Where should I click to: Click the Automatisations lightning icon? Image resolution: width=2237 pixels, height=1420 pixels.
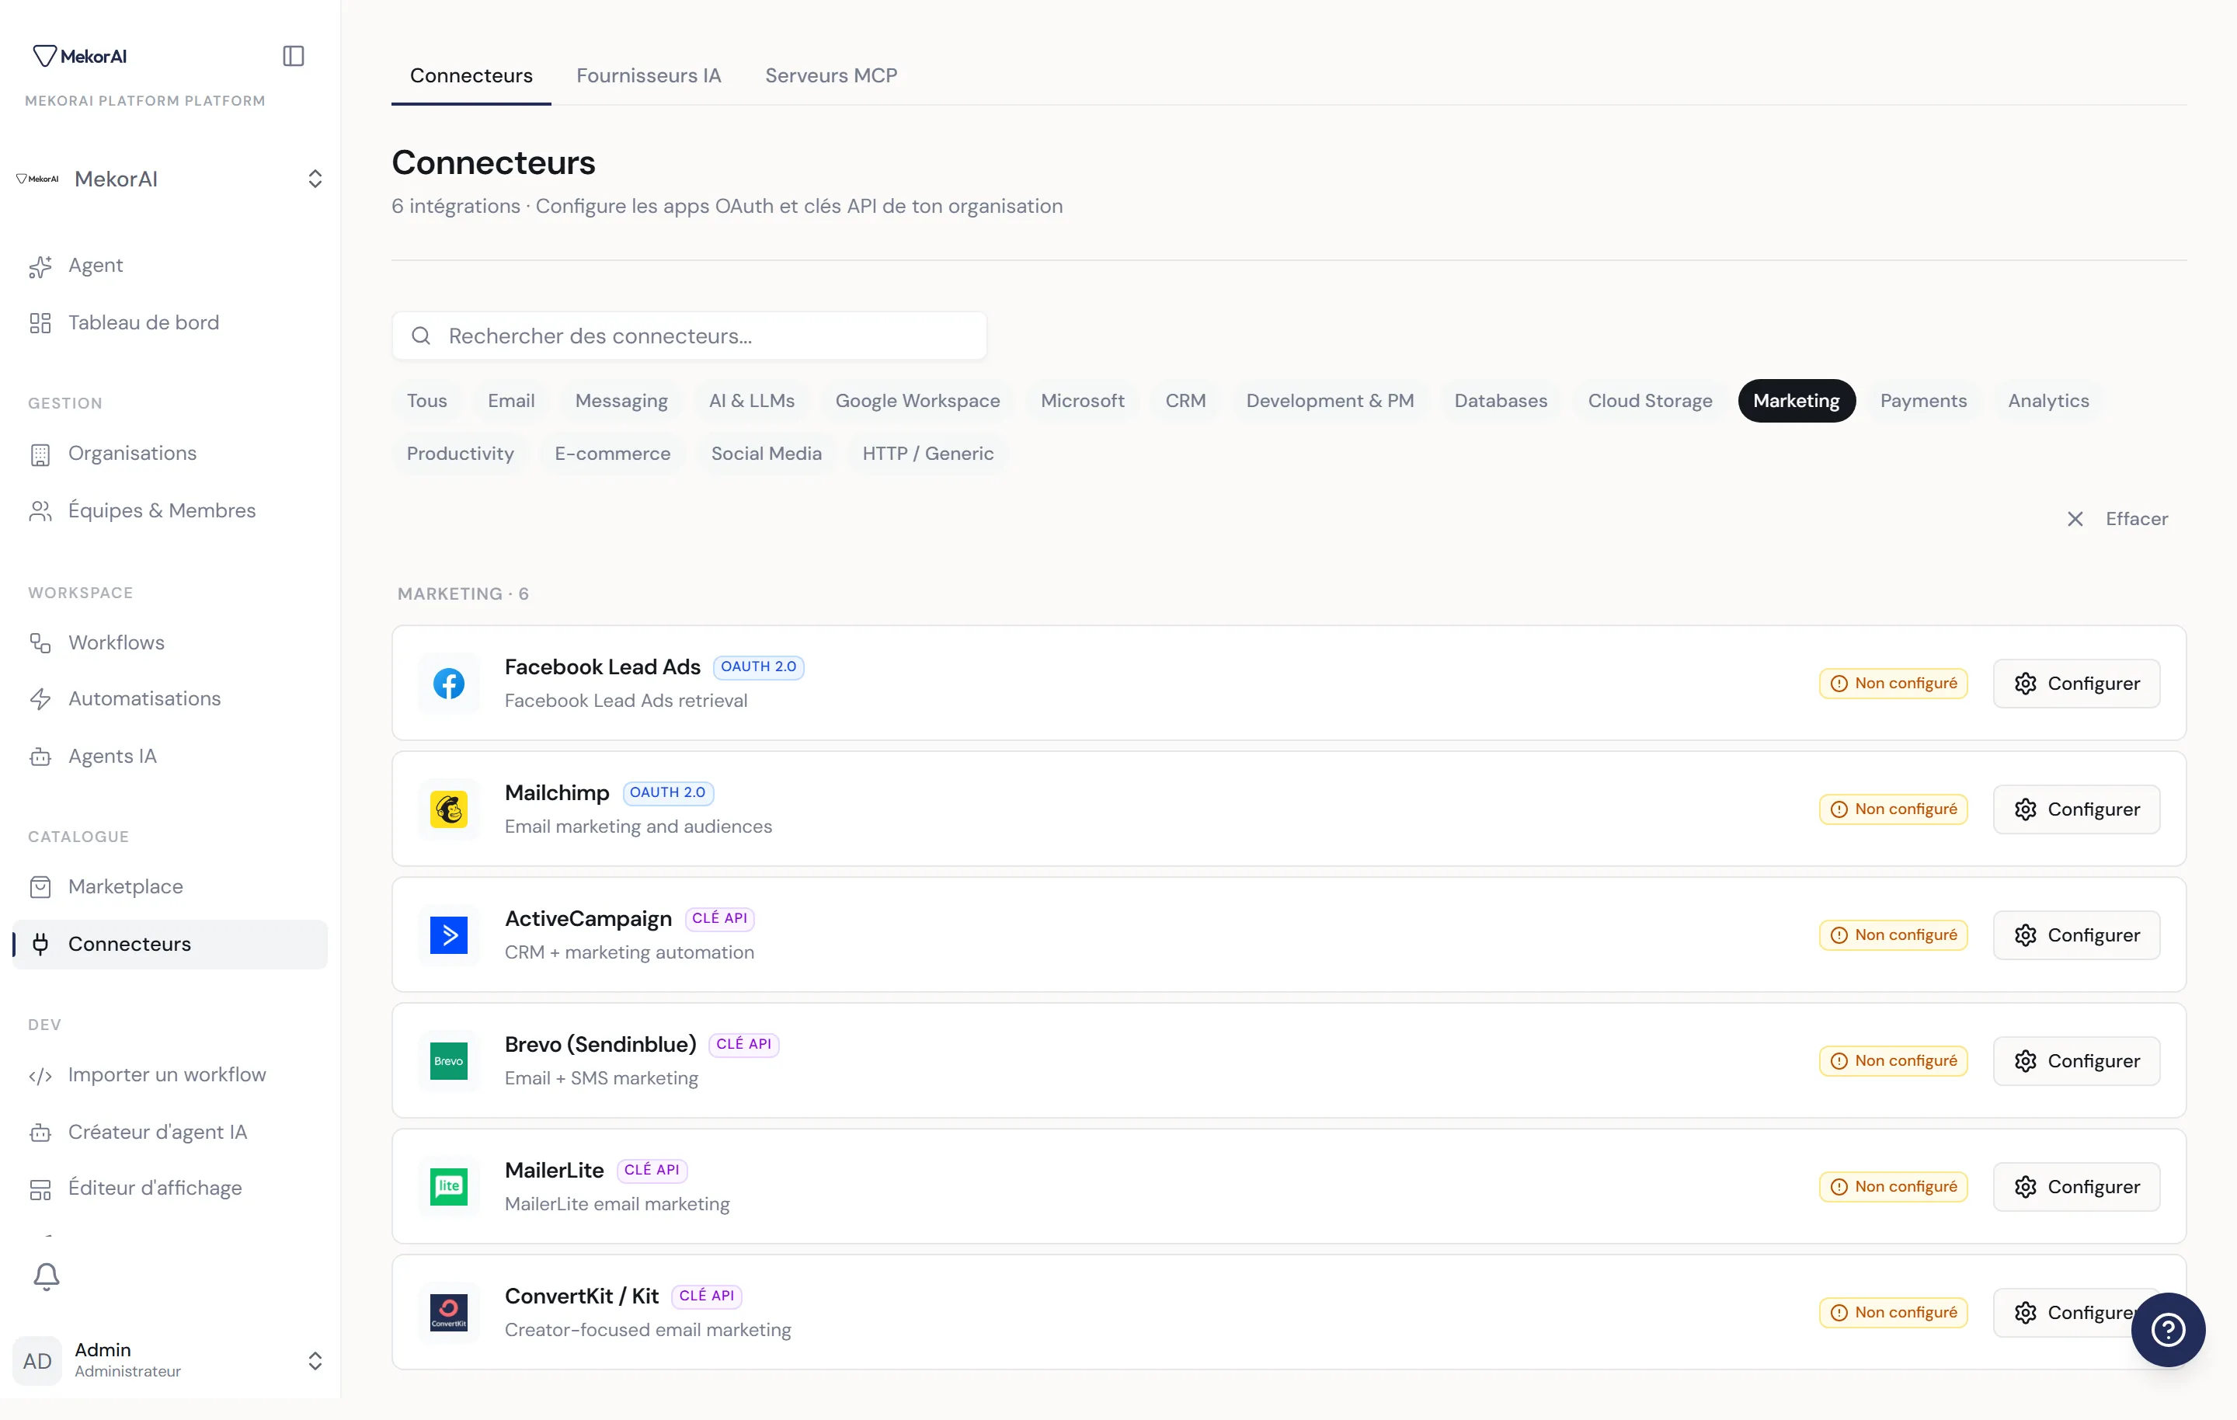pos(40,699)
